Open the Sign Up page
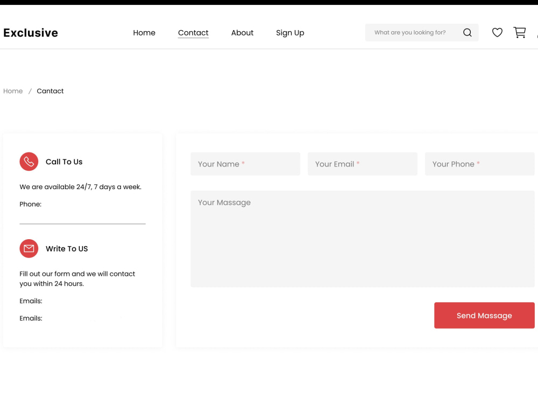 pos(290,32)
